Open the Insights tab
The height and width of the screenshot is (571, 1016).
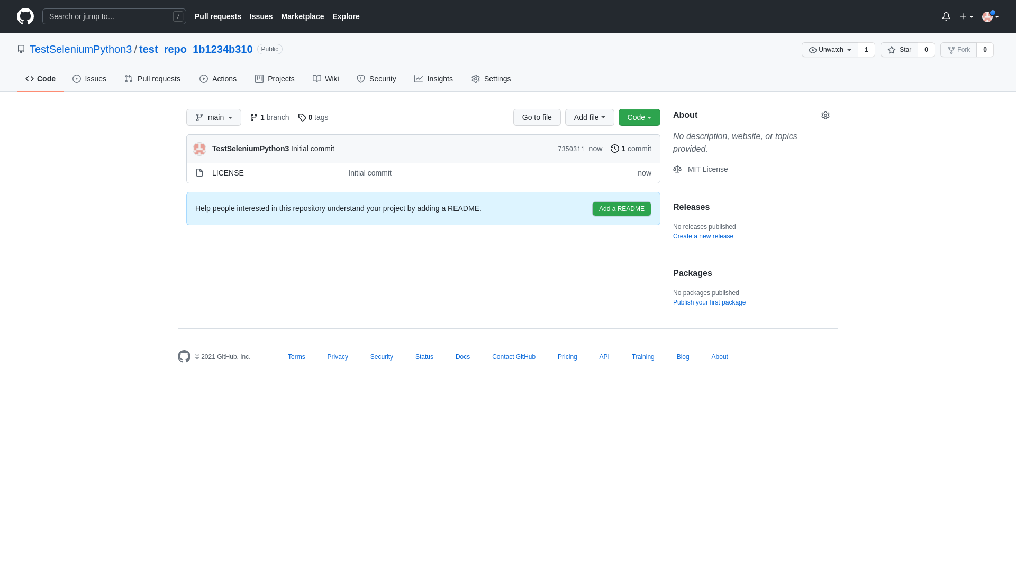coord(433,79)
